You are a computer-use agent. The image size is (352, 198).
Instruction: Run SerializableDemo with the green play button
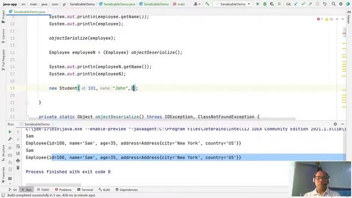tap(258, 4)
